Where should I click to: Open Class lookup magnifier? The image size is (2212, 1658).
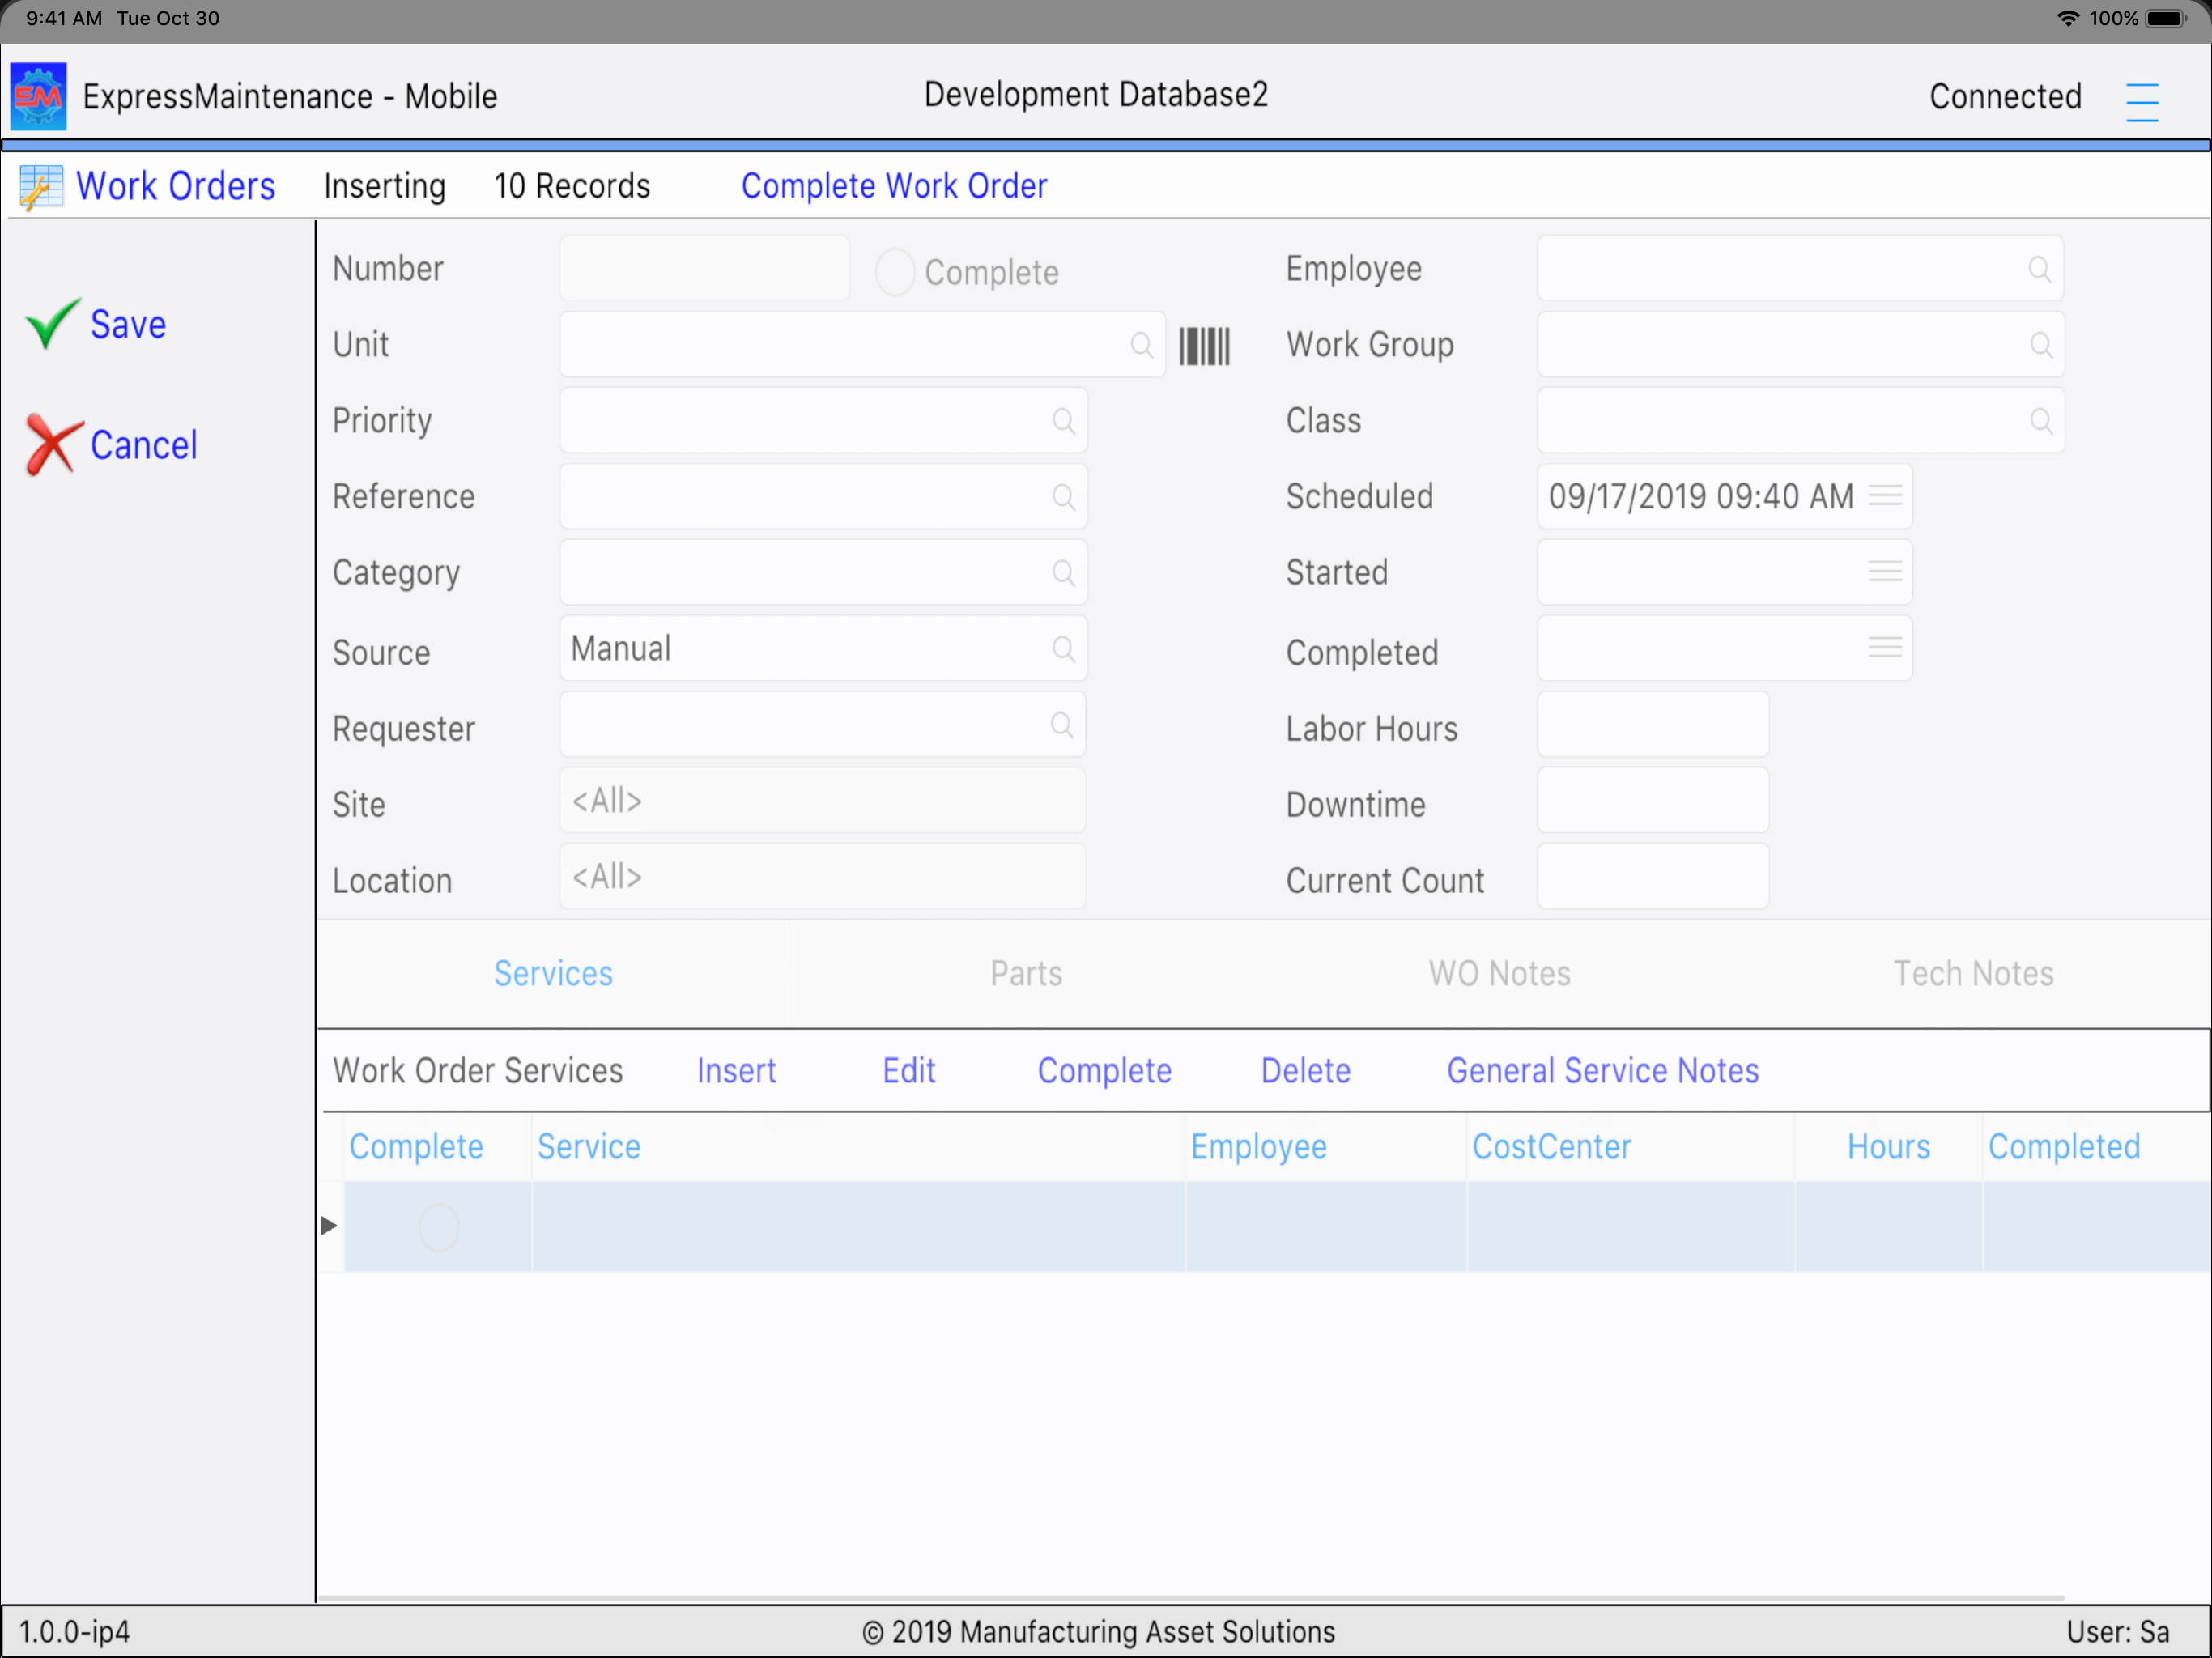pyautogui.click(x=2041, y=421)
